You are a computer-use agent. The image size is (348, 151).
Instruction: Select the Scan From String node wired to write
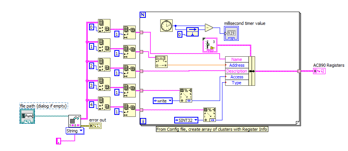click(x=186, y=95)
